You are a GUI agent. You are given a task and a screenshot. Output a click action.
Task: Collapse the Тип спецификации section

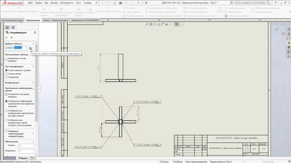click(33, 66)
